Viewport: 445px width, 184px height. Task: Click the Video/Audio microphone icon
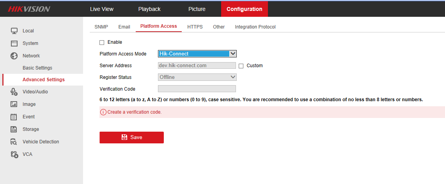pyautogui.click(x=14, y=92)
